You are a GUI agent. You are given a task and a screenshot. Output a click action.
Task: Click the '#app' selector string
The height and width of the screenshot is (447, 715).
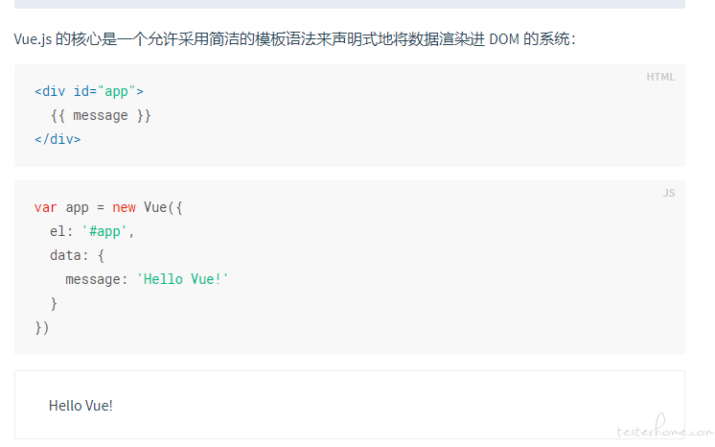click(104, 231)
